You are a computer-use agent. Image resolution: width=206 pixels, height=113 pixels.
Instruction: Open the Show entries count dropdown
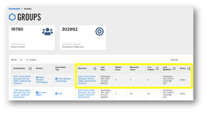23,60
